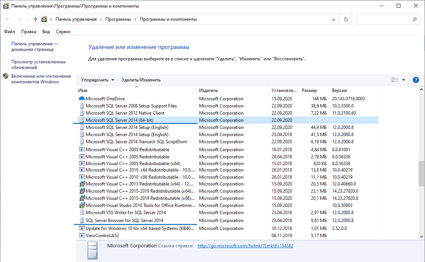The width and height of the screenshot is (425, 262).
Task: Open the Упорядочить dropdown
Action: coord(97,80)
